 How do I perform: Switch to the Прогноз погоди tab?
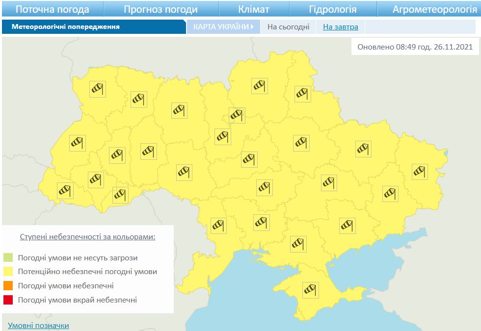[160, 9]
